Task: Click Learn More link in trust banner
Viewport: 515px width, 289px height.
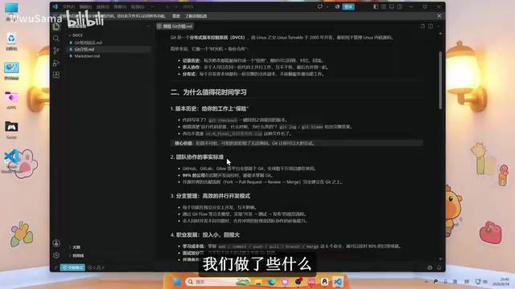Action: pos(196,16)
